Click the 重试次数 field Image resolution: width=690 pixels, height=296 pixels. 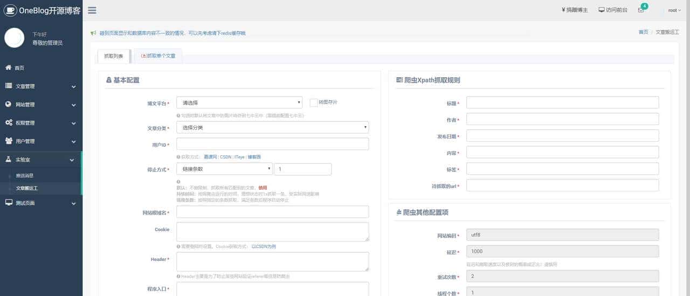pyautogui.click(x=562, y=276)
